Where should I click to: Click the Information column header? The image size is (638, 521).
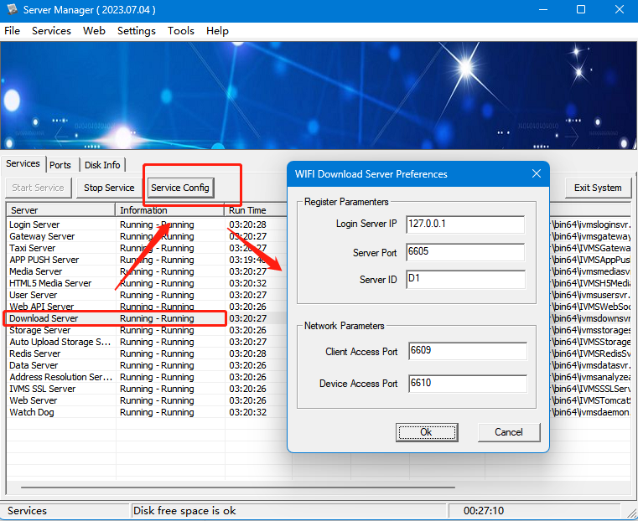[169, 210]
